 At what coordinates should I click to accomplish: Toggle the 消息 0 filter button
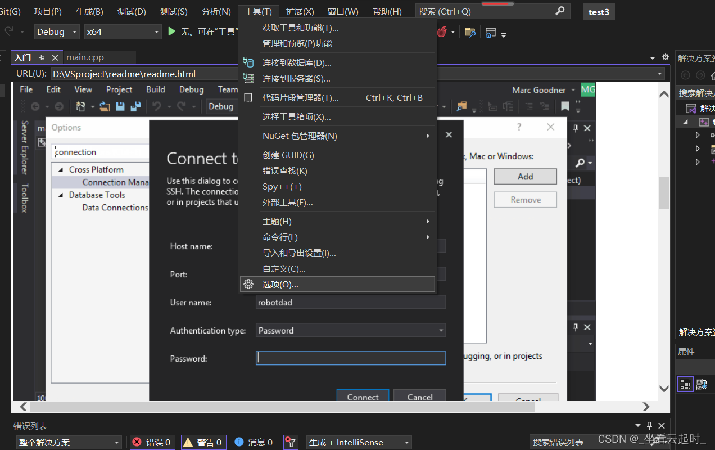254,442
